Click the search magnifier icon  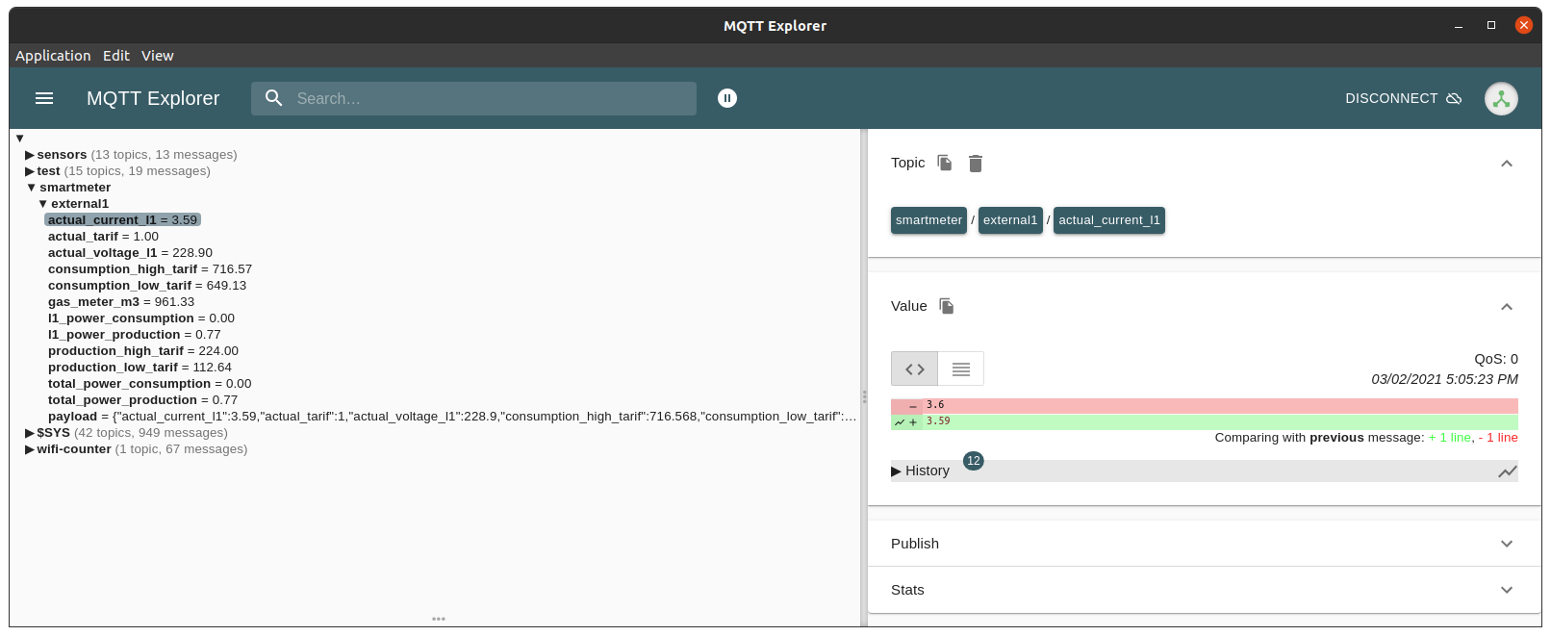coord(274,98)
